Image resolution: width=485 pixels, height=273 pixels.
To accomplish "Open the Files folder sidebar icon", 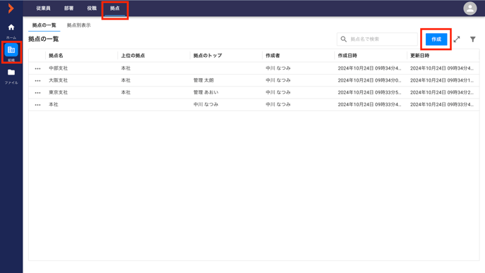I will coord(11,72).
